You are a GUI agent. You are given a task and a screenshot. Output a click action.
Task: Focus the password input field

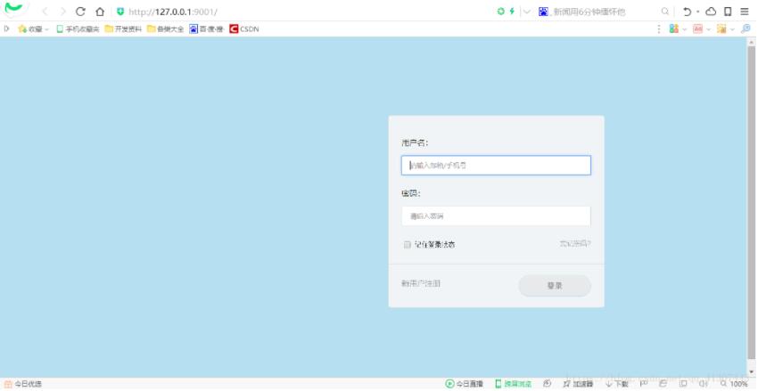(496, 216)
